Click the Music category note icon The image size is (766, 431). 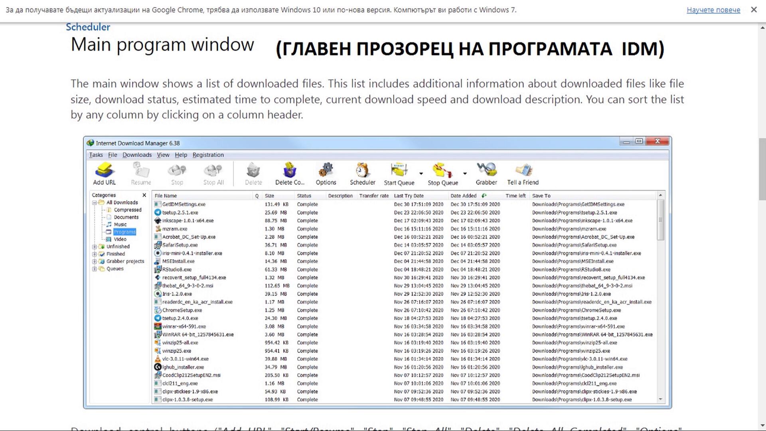[109, 224]
